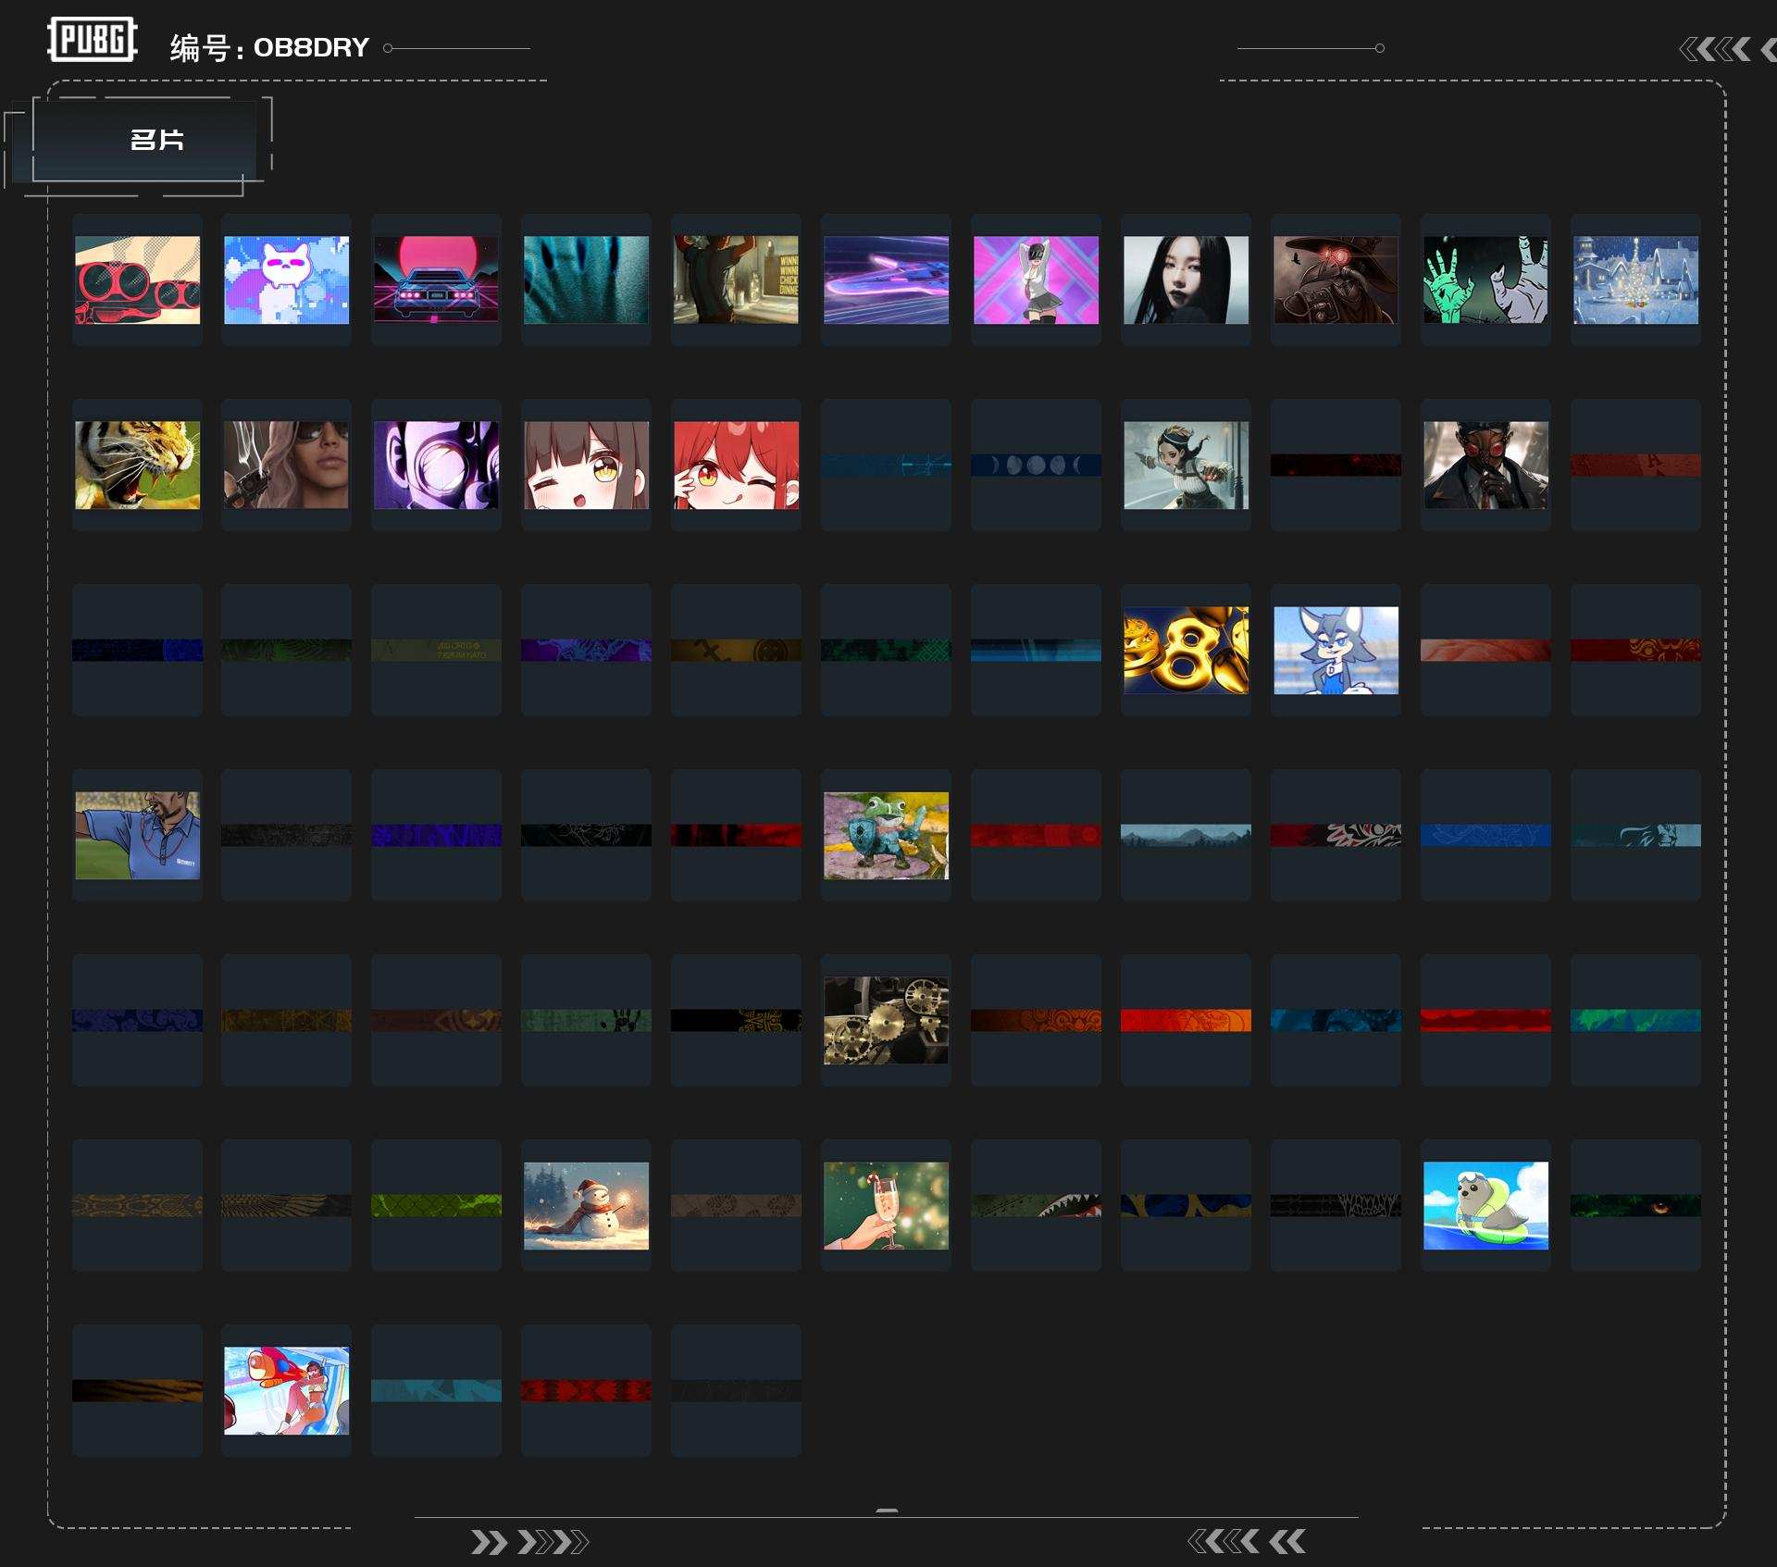Select the shark teeth banner card

tap(1036, 1205)
